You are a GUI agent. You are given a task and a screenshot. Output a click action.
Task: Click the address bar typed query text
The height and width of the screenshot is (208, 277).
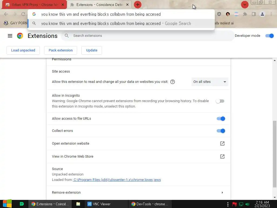[101, 14]
